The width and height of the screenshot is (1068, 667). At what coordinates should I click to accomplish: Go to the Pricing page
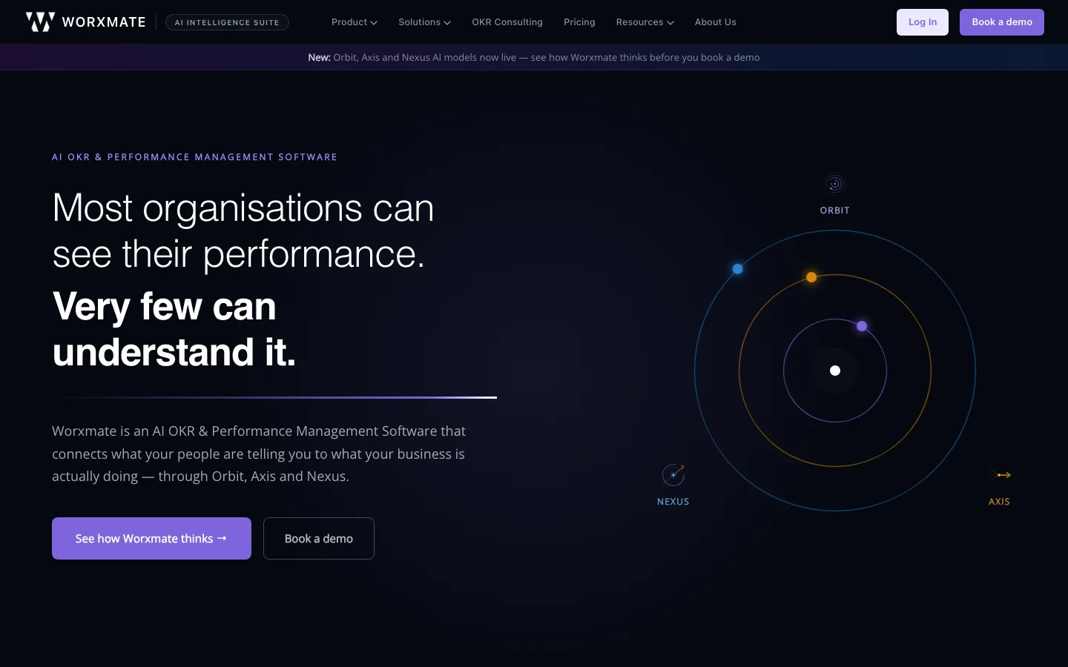[579, 22]
